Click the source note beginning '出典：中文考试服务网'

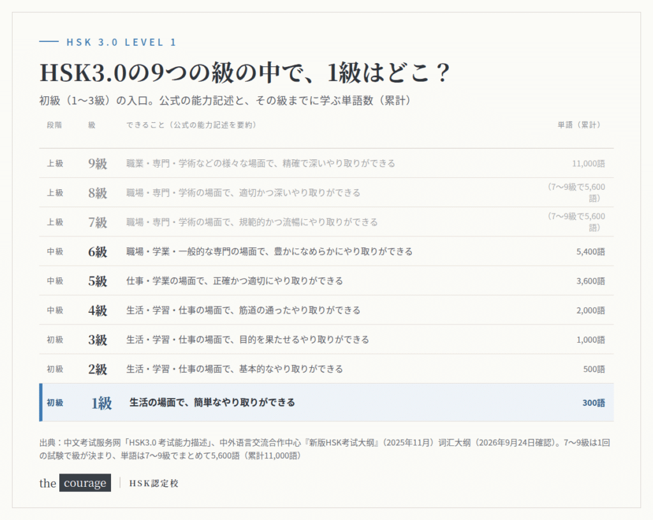coord(325,449)
